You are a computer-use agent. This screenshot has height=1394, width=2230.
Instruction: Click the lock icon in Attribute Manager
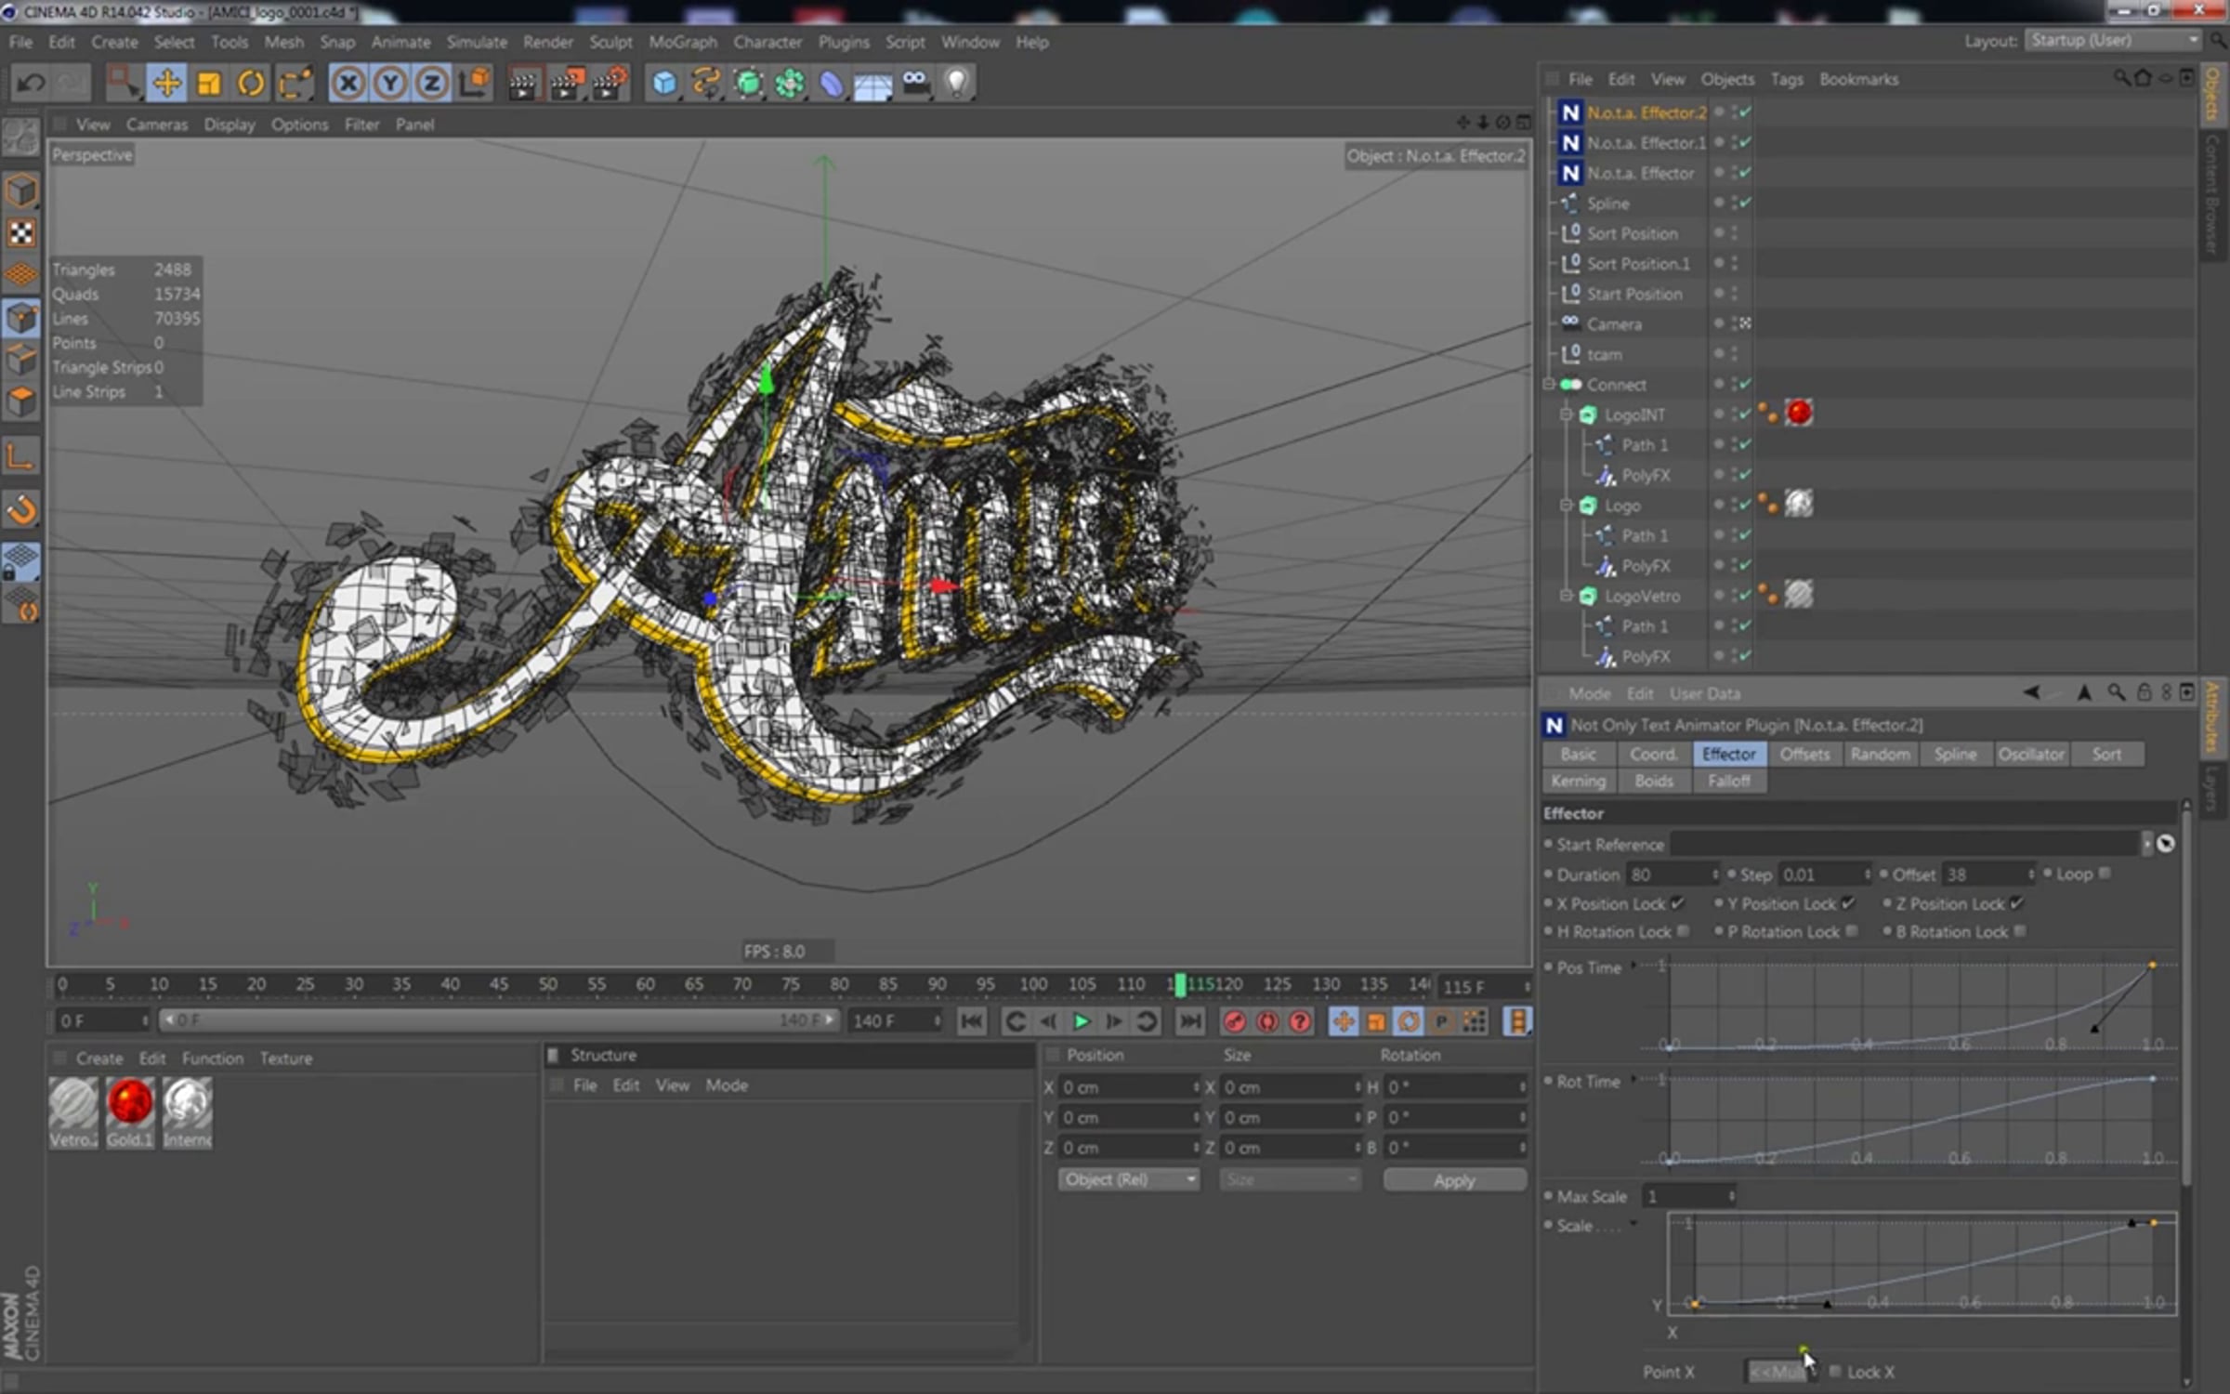tap(2144, 692)
